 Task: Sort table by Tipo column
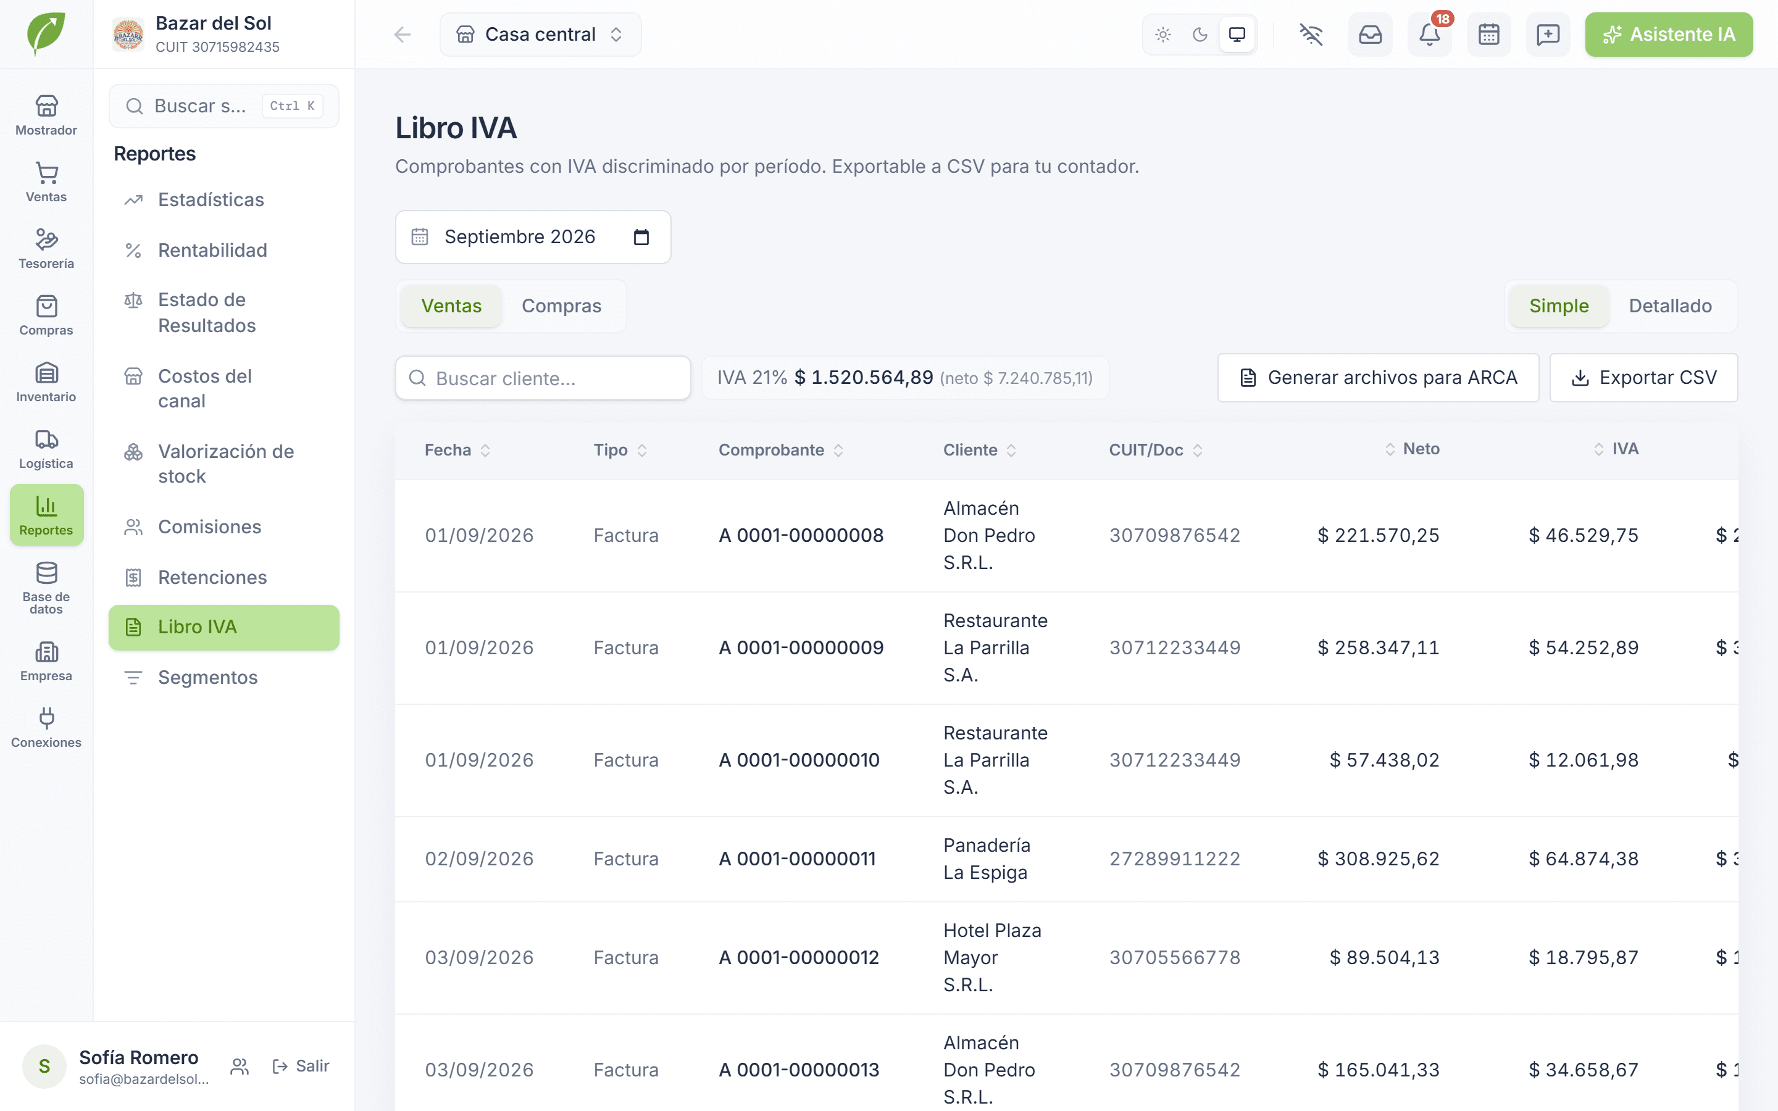620,450
